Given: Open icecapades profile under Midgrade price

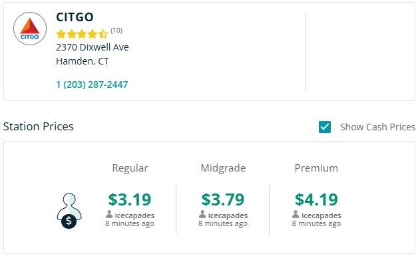Looking at the screenshot, I should 228,215.
